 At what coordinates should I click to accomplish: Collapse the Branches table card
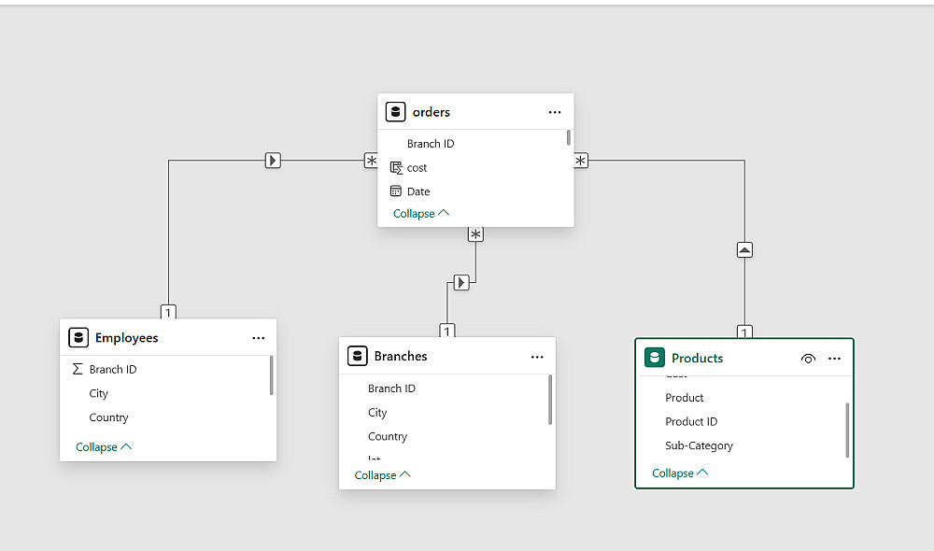[x=382, y=475]
